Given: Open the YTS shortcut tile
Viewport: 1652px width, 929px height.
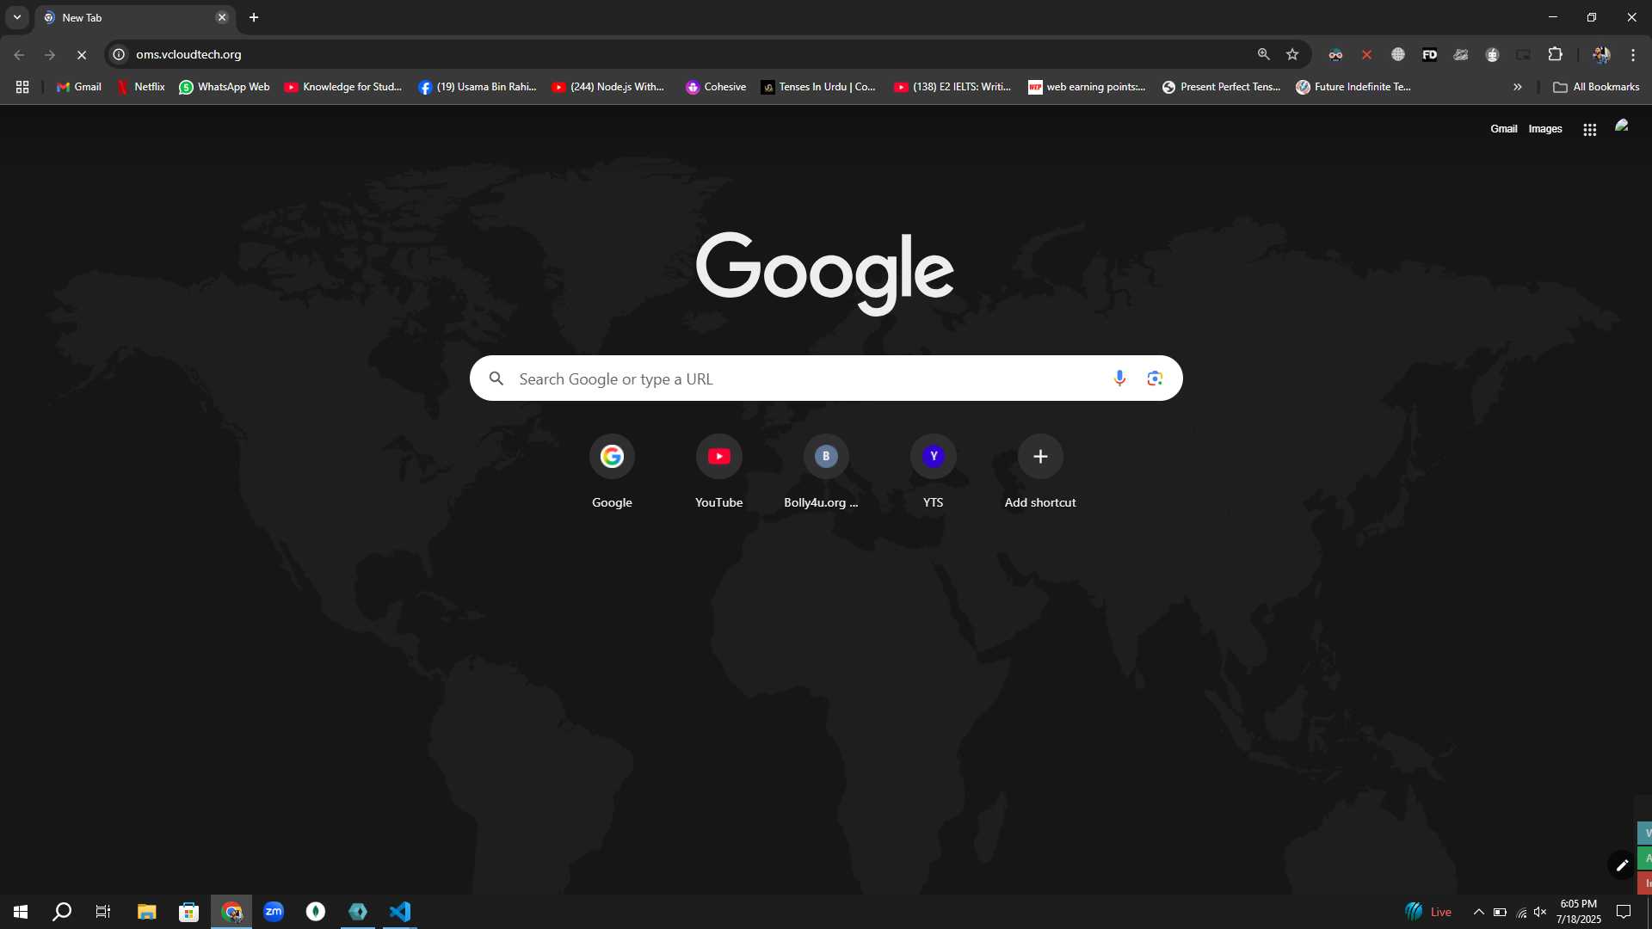Looking at the screenshot, I should point(934,472).
